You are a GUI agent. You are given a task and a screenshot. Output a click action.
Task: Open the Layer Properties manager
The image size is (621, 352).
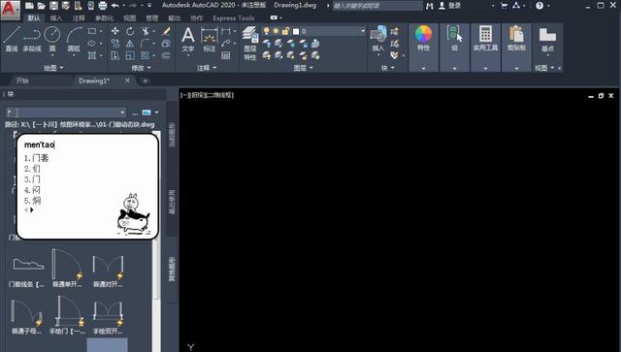click(x=250, y=43)
